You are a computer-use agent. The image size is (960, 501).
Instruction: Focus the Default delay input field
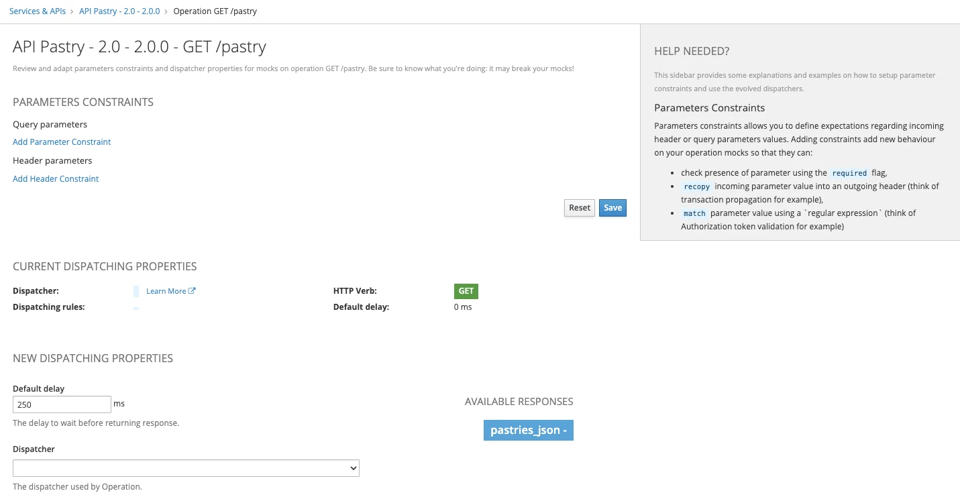tap(62, 404)
